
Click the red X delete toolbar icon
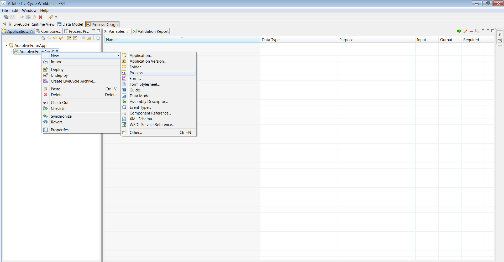pos(41,17)
